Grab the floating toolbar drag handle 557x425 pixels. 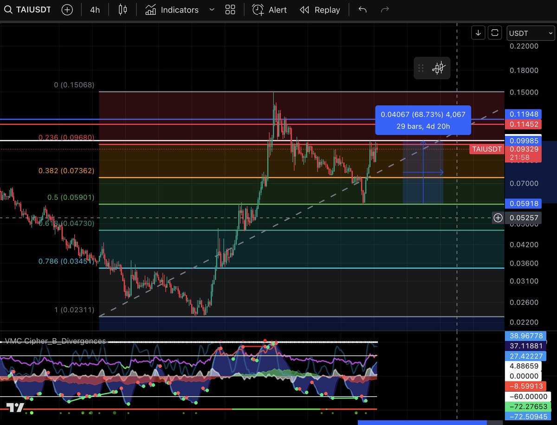click(x=421, y=68)
